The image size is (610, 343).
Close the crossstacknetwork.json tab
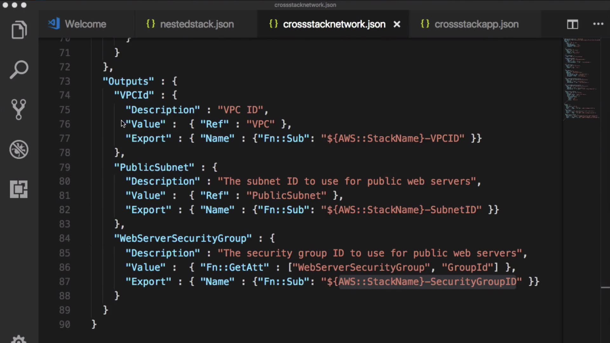pyautogui.click(x=397, y=24)
